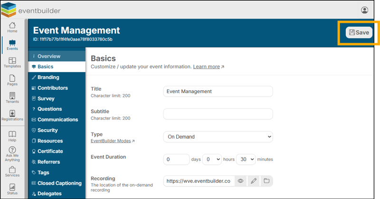Focus the days duration field
Image resolution: width=380 pixels, height=199 pixels.
coord(176,159)
